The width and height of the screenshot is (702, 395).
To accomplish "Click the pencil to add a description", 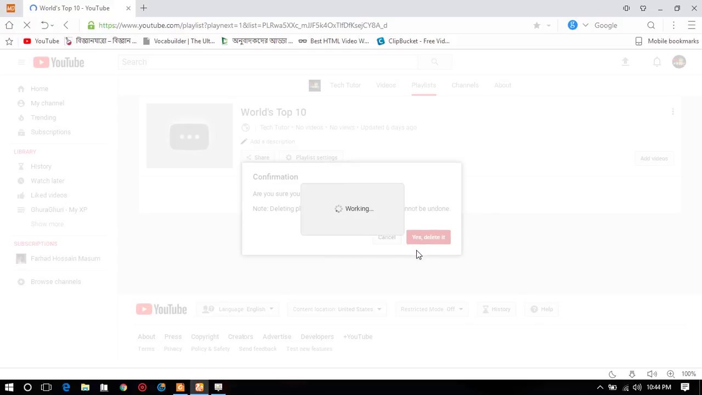I will point(244,141).
